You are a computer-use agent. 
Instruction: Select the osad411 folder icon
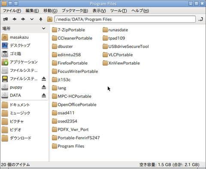tap(55, 113)
